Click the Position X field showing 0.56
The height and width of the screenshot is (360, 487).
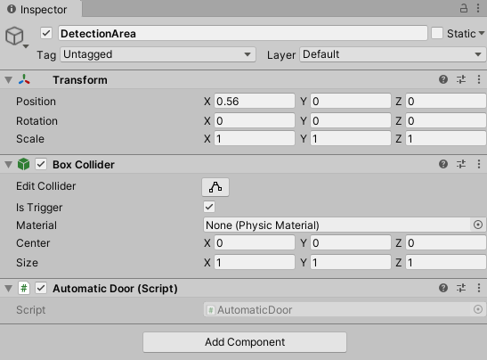255,102
